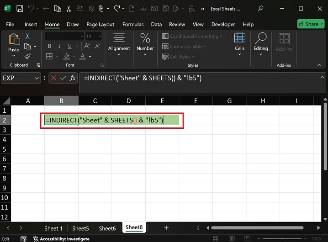Click cell B2 containing the INDIRECT formula

[x=61, y=120]
